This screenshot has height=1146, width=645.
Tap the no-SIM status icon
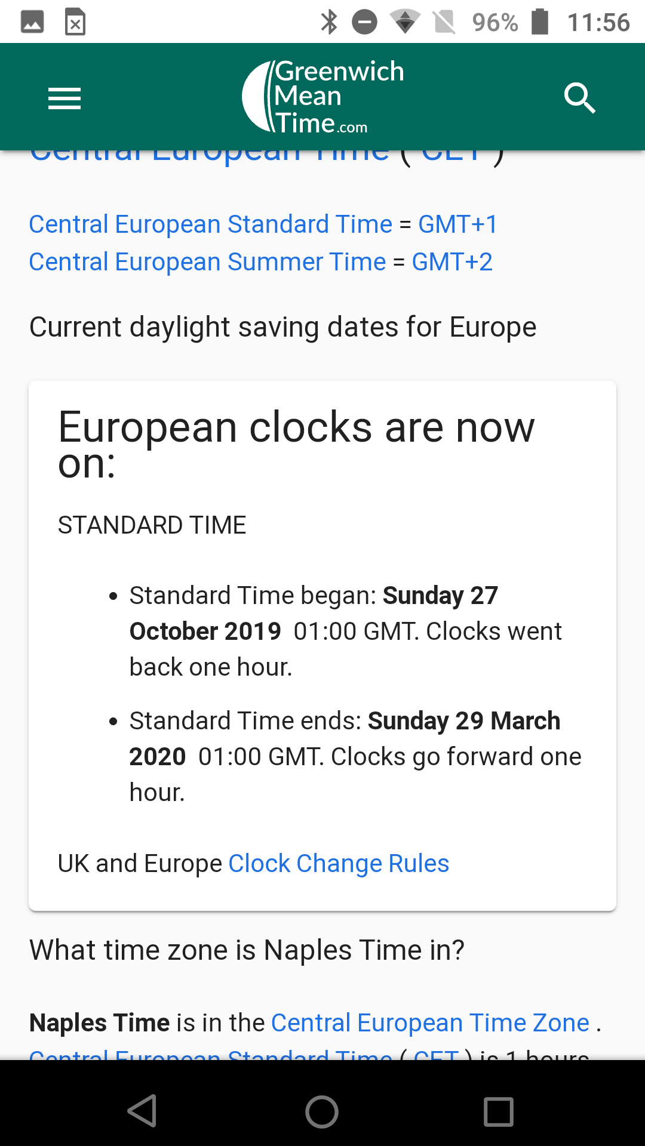pos(444,23)
